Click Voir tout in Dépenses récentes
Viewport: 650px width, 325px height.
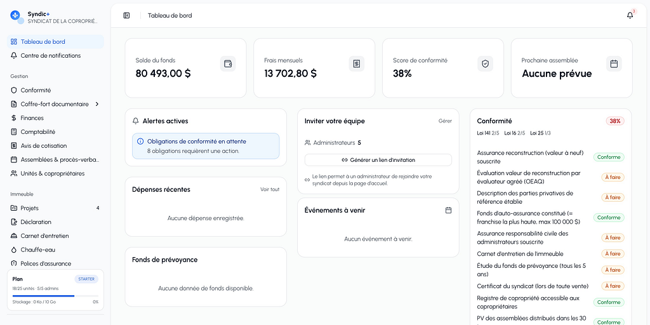click(x=270, y=189)
